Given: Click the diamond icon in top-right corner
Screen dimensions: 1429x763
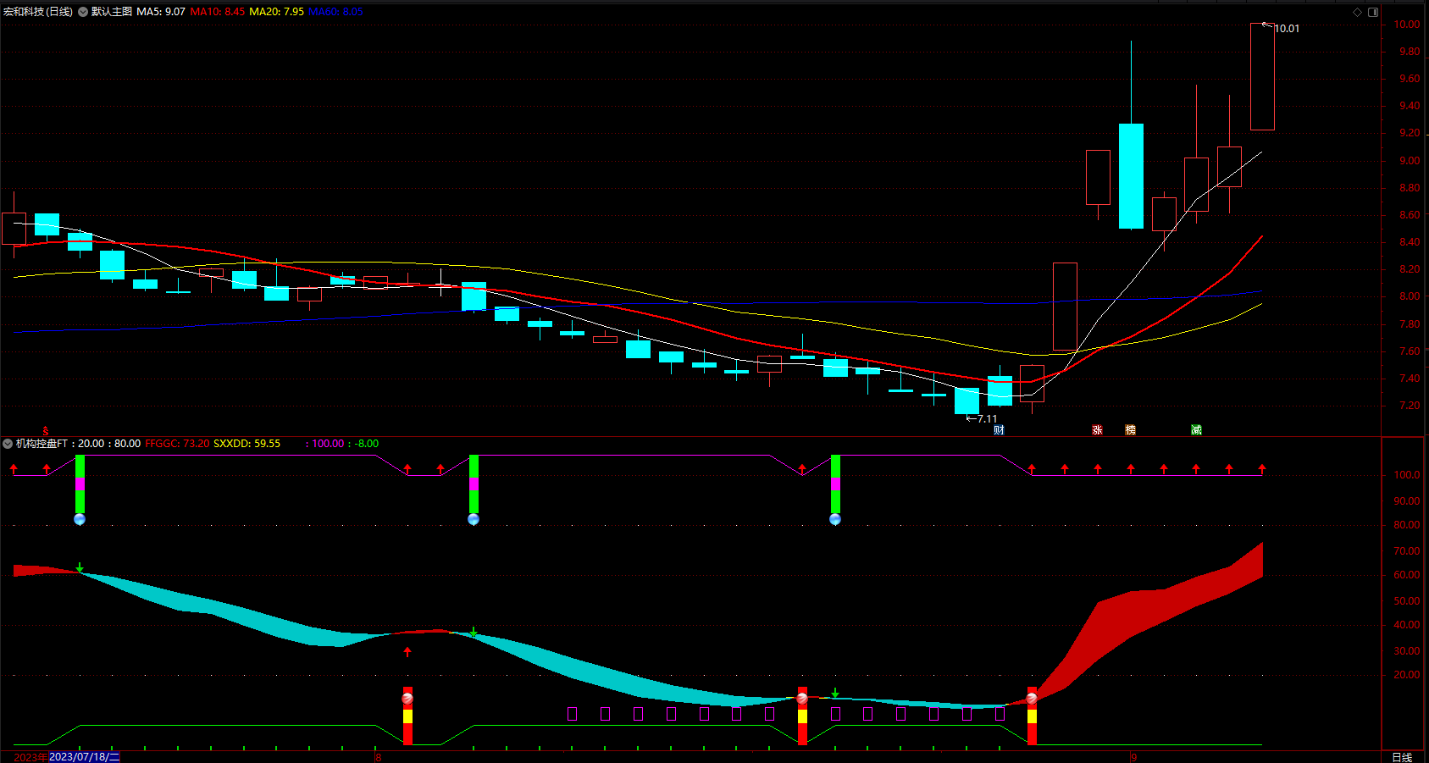Looking at the screenshot, I should click(x=1357, y=12).
